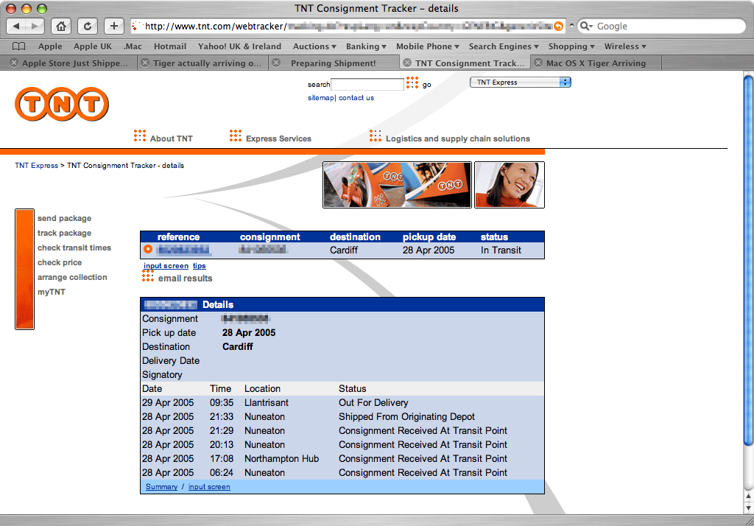Open the Apple bookmark
The height and width of the screenshot is (526, 754).
click(x=50, y=46)
